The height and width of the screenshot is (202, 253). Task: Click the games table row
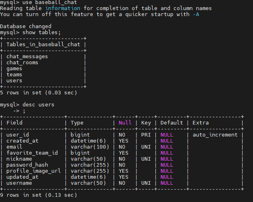click(x=14, y=69)
